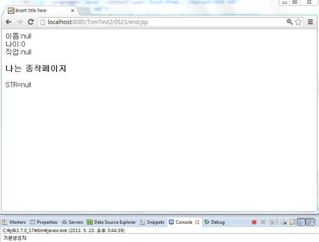This screenshot has width=319, height=242.
Task: Open the Chrome hamburger menu
Action: 310,22
